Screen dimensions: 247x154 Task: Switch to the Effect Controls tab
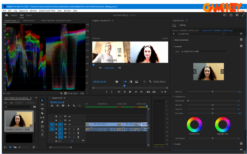coord(29,21)
